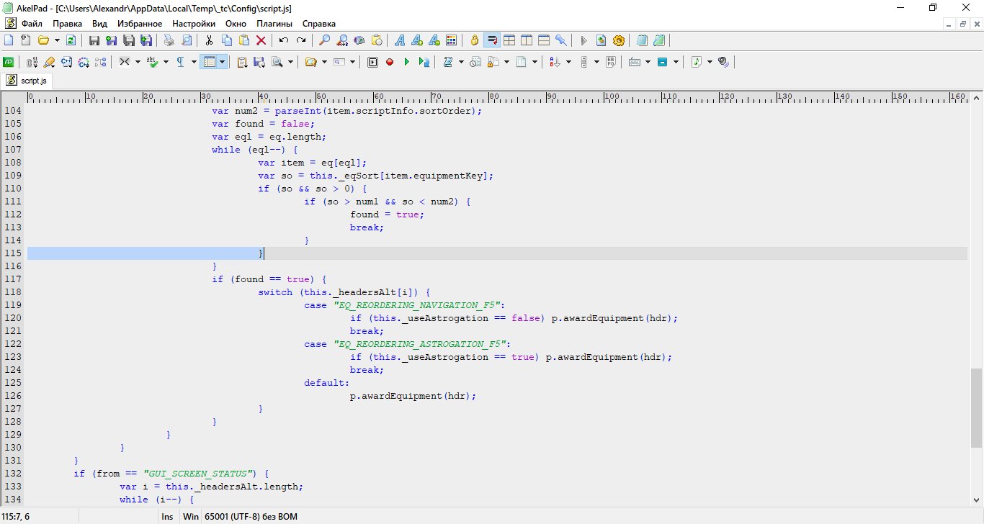The height and width of the screenshot is (524, 984).
Task: Open the Плагины menu
Action: [x=274, y=24]
